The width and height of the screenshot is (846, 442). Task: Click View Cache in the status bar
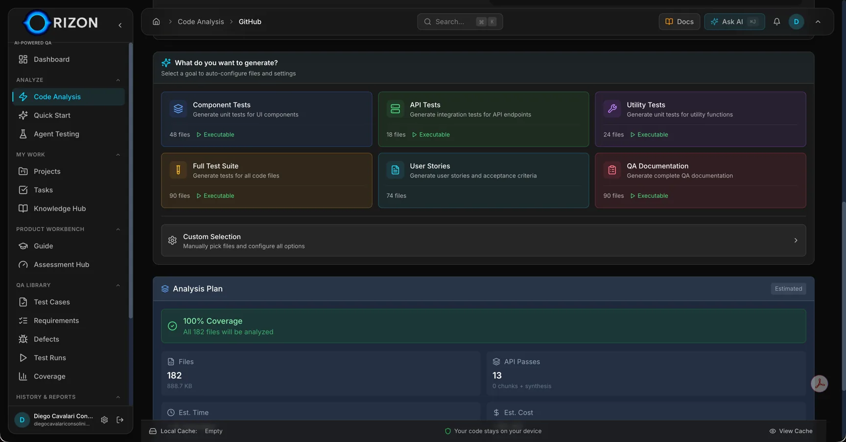point(791,431)
